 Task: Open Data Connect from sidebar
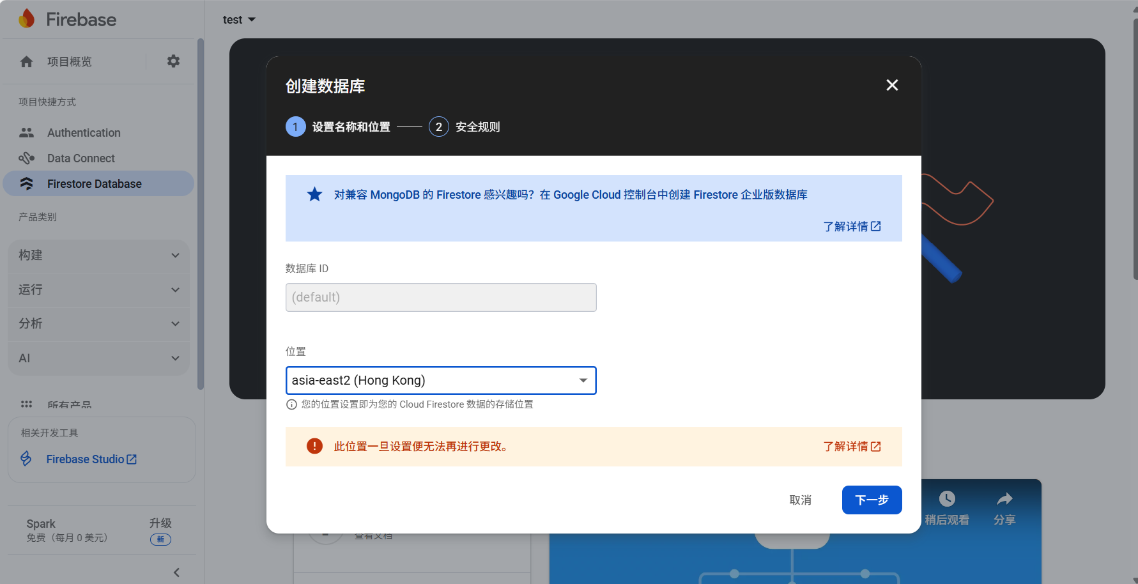tap(81, 158)
